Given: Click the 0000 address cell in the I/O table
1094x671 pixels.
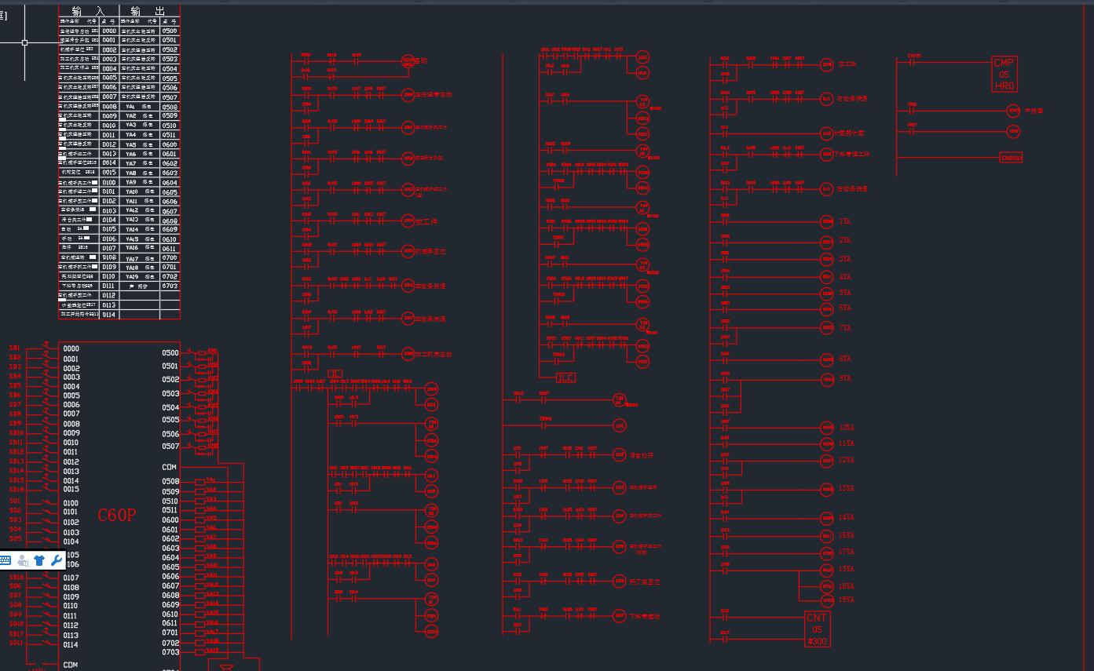Looking at the screenshot, I should (x=109, y=31).
